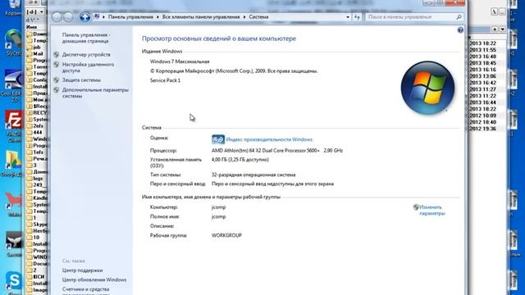Viewport: 525px width, 295px height.
Task: Open the red dog desktop shortcut
Action: (x=13, y=203)
